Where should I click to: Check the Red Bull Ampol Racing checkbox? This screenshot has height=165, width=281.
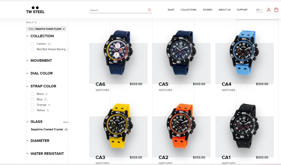[32, 49]
